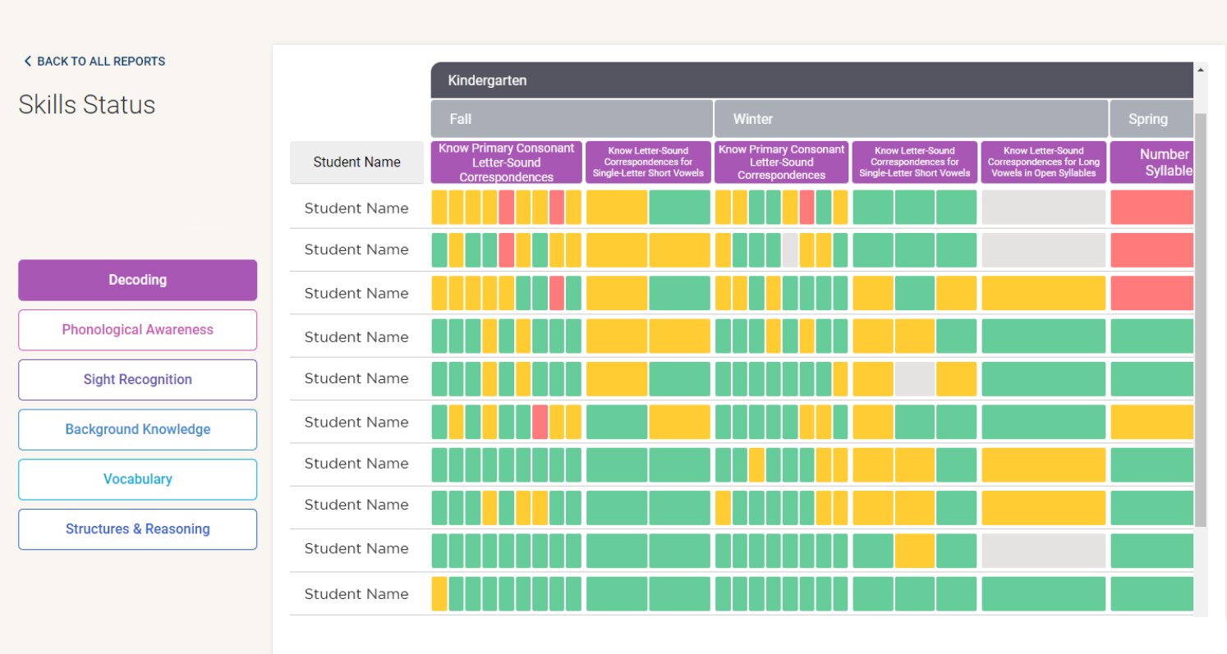Show Vocabulary skills status

pyautogui.click(x=137, y=479)
